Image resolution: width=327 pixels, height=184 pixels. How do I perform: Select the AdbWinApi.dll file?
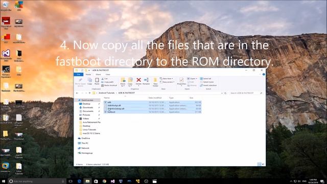coord(152,106)
